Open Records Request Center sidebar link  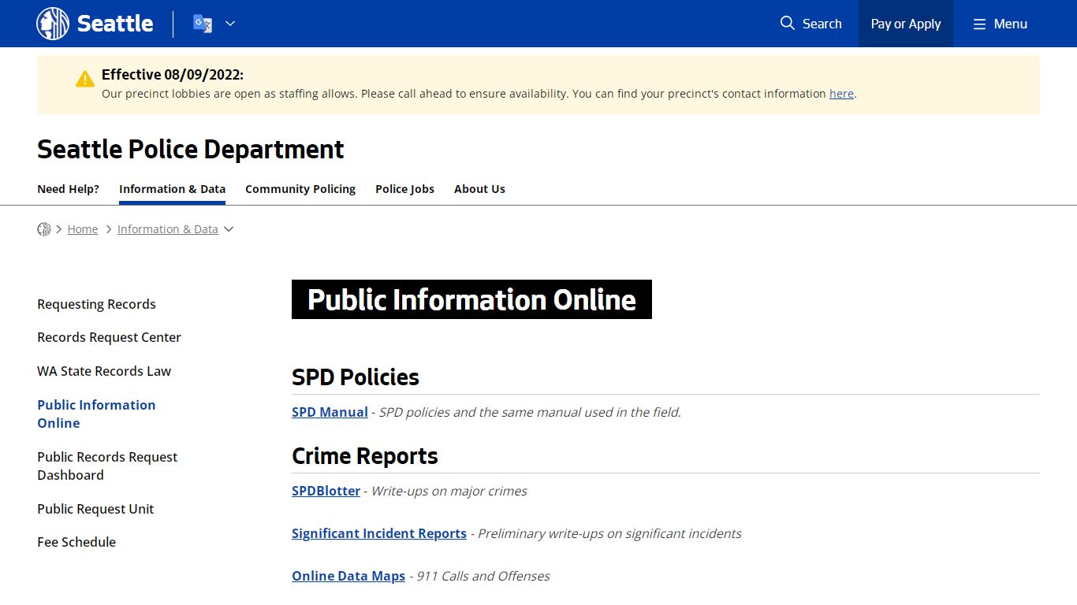coord(109,337)
